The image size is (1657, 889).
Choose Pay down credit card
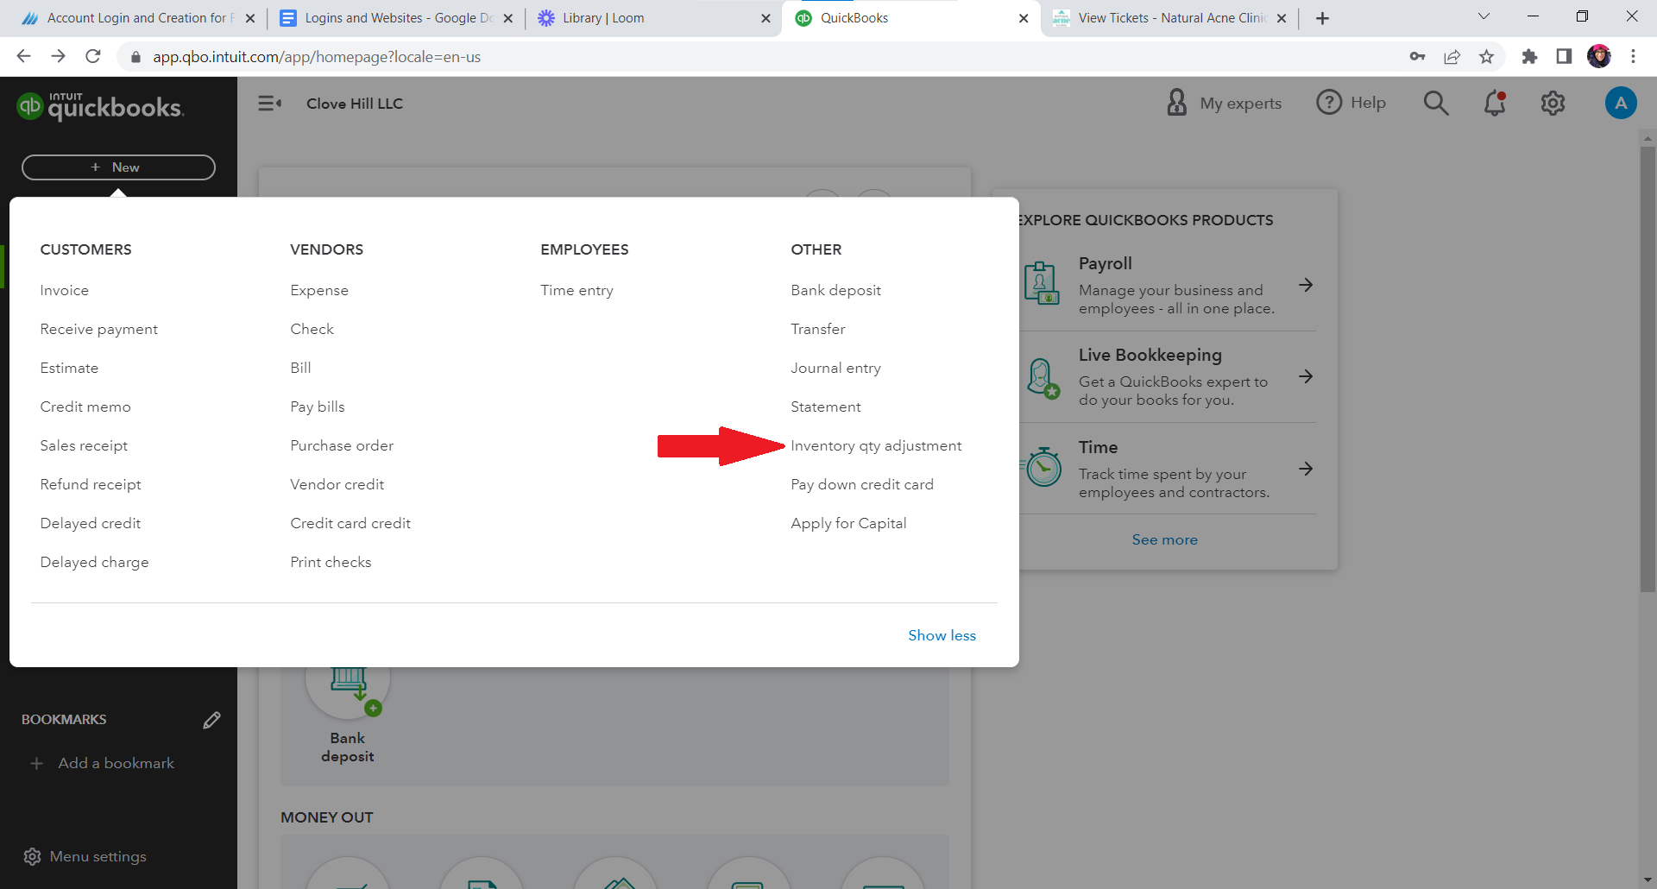(862, 484)
